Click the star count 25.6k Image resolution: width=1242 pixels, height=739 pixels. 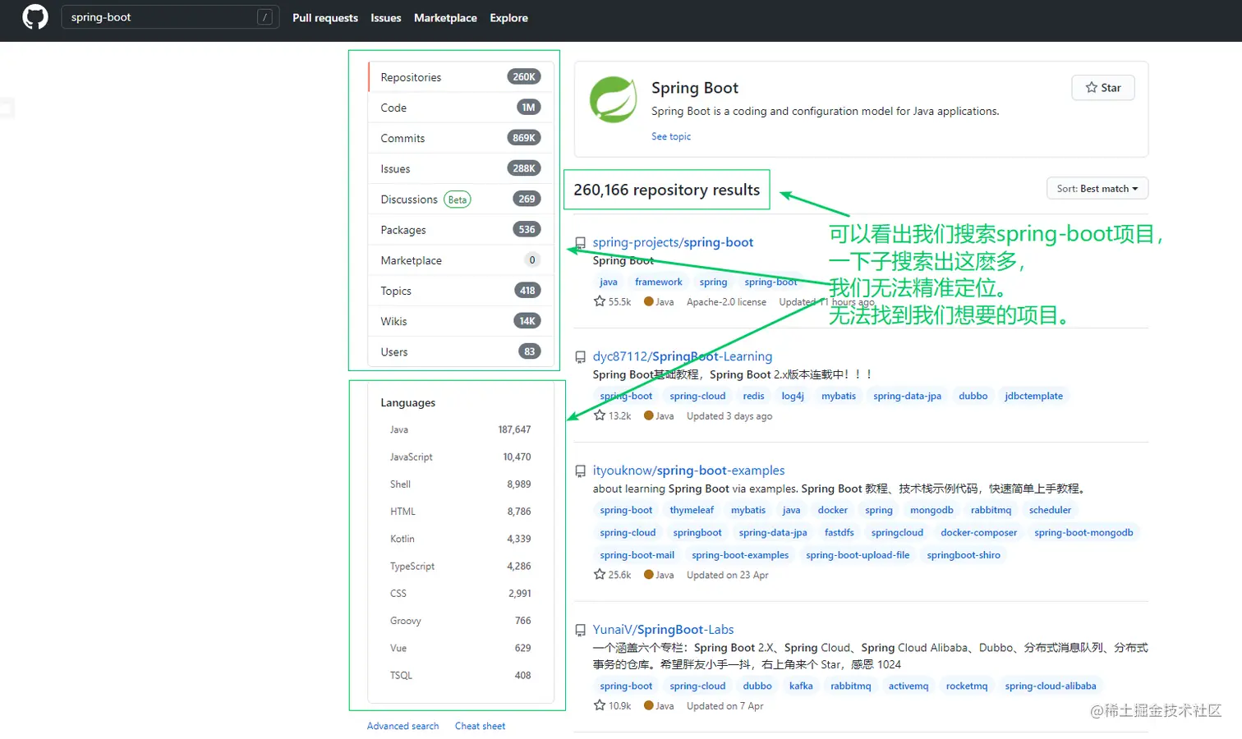point(613,575)
